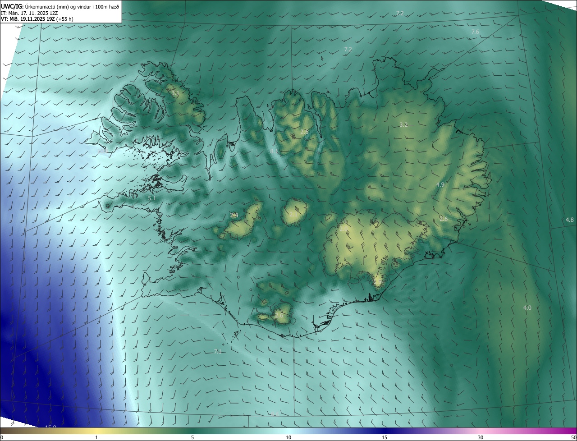Click the 15 tick on the color legend
The height and width of the screenshot is (441, 577).
point(385,437)
